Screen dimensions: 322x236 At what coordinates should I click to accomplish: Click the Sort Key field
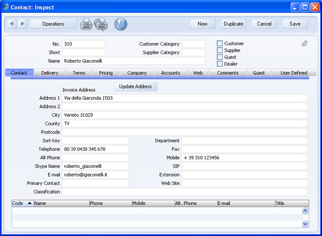[x=95, y=141]
